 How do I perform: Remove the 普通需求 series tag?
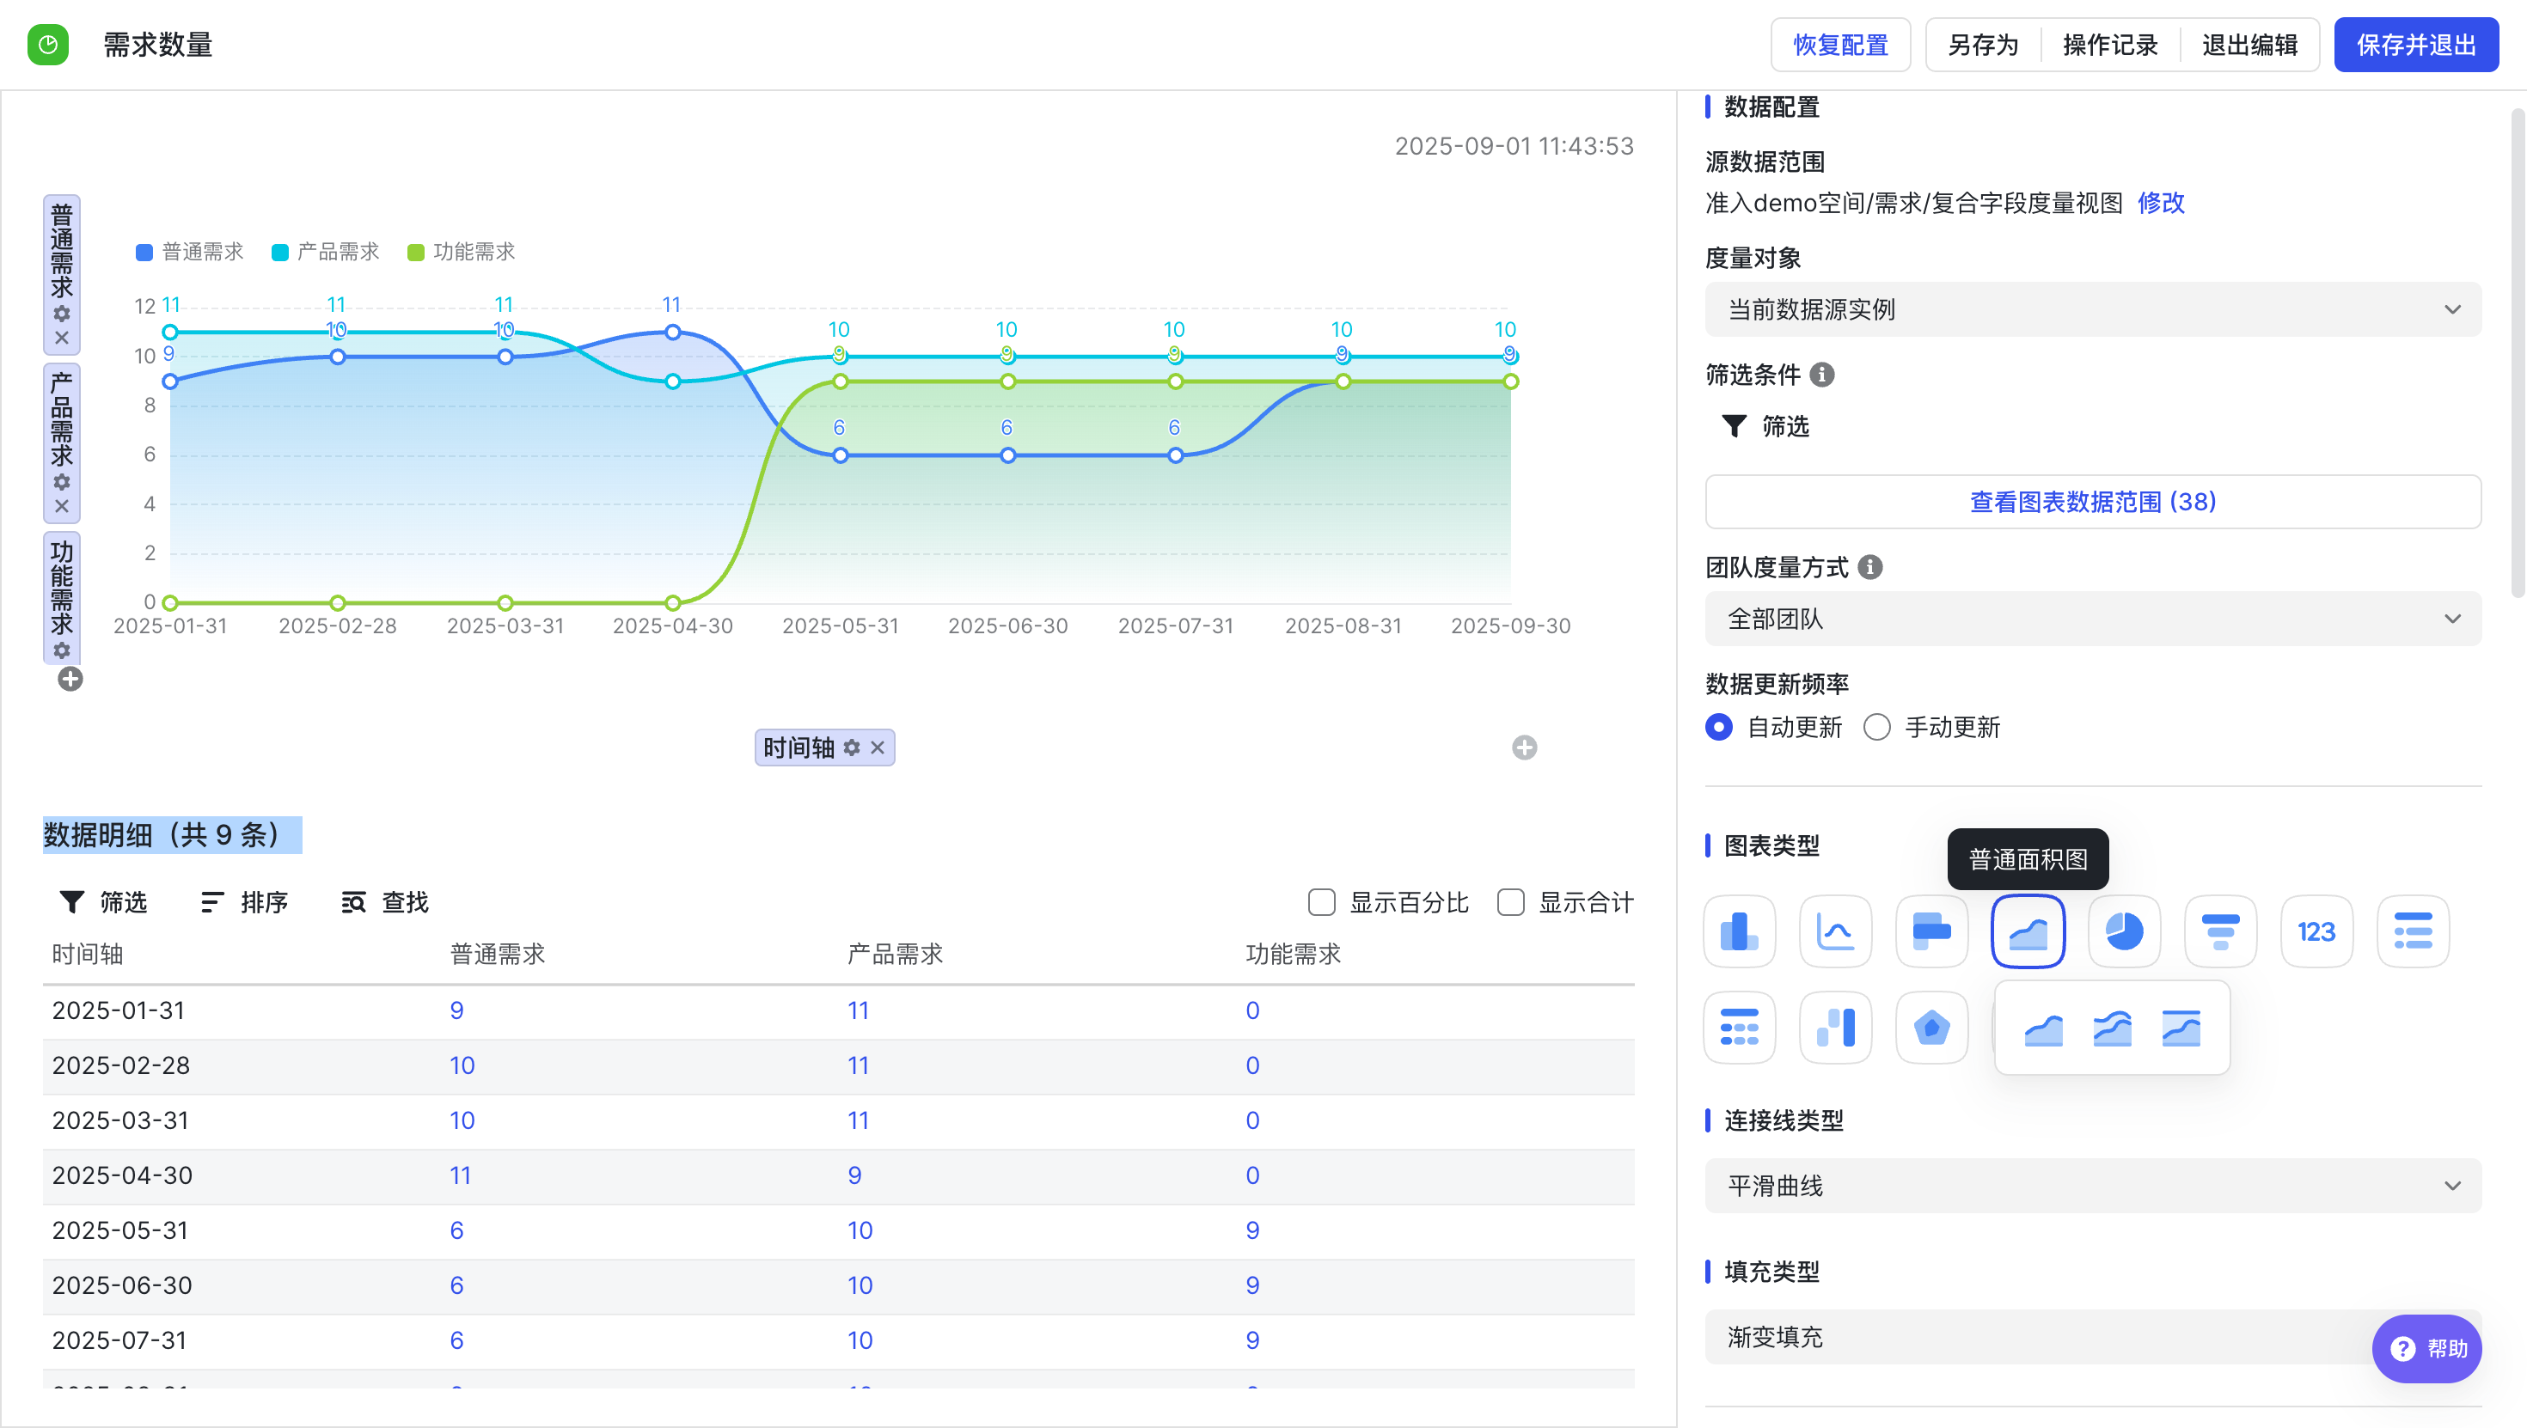62,338
